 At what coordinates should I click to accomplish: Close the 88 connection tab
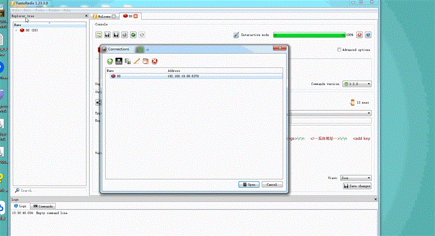(135, 16)
